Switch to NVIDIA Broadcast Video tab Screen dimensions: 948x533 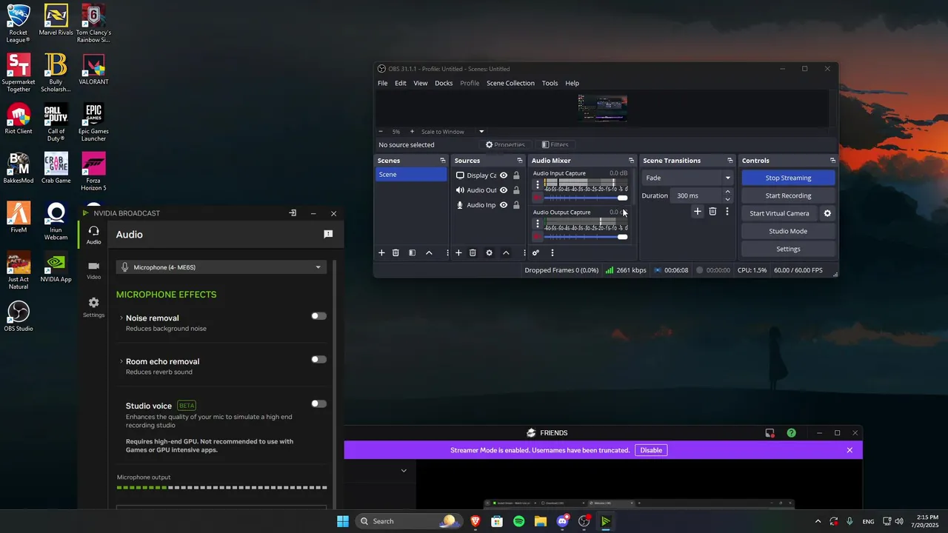coord(93,270)
